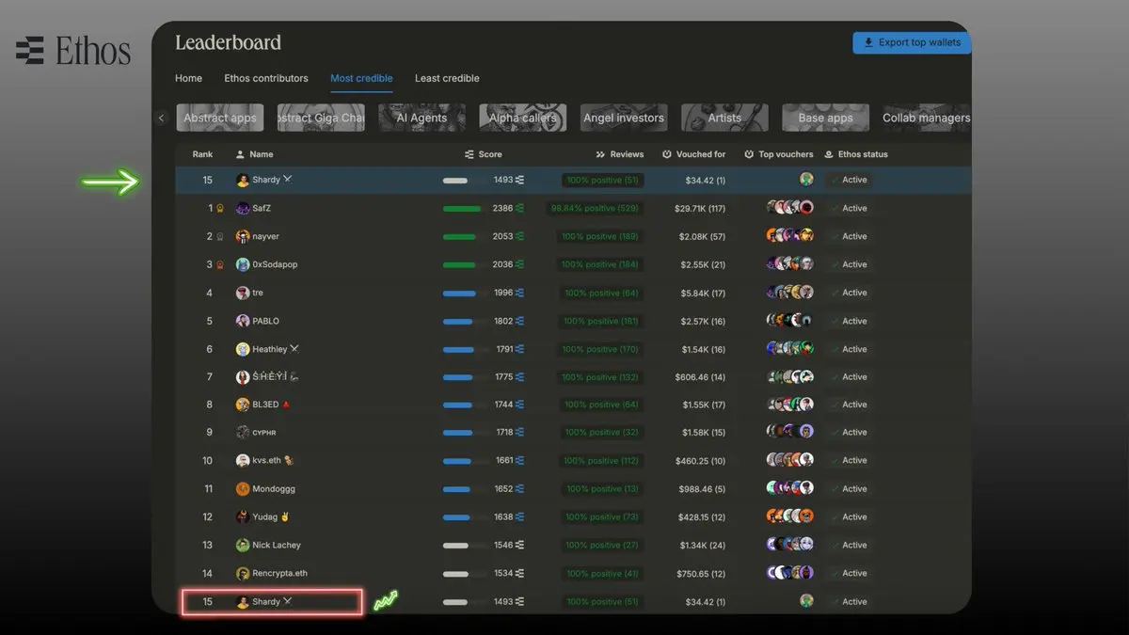This screenshot has width=1129, height=635.
Task: Click the name Rencrypta.eth in the list
Action: [x=279, y=573]
